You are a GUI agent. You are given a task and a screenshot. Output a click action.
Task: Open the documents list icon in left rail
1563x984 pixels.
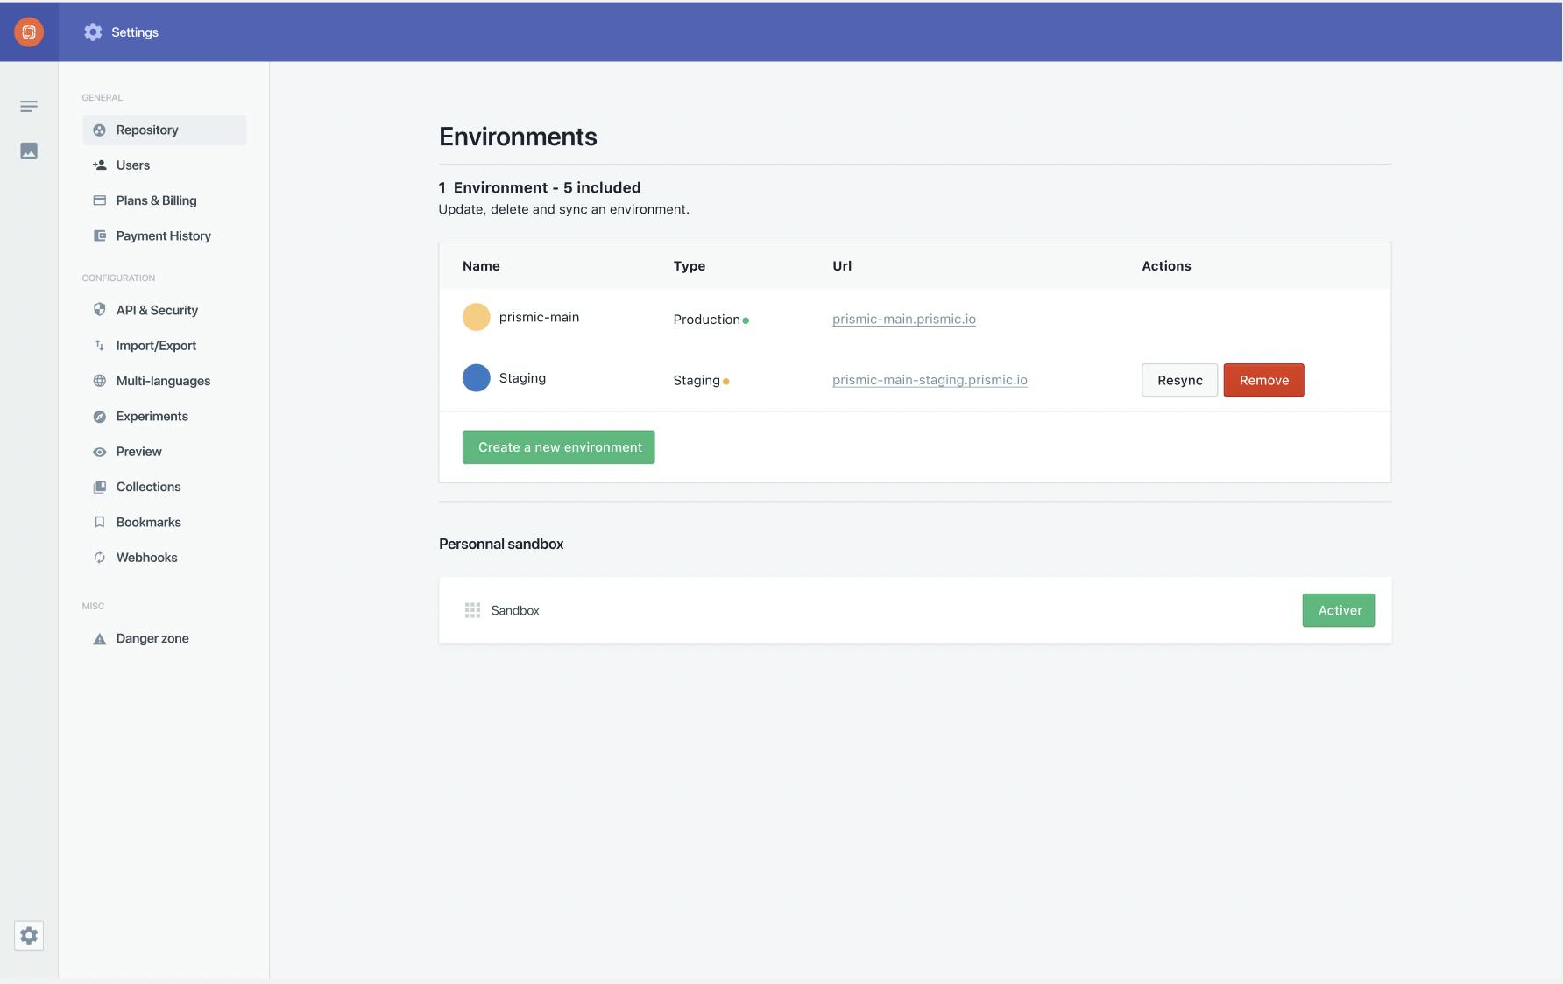point(29,107)
